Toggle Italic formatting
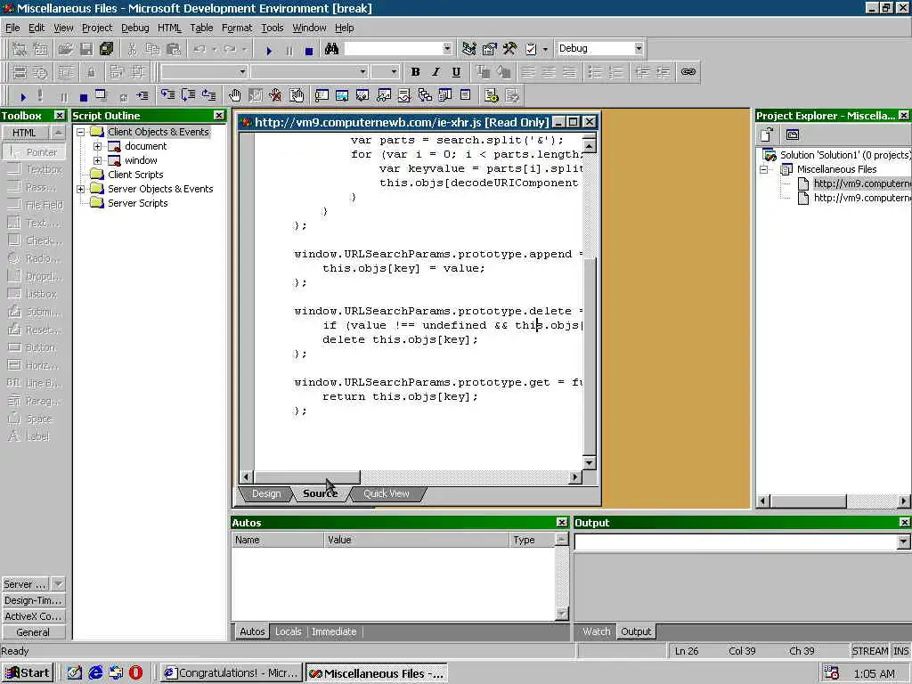 [x=436, y=71]
